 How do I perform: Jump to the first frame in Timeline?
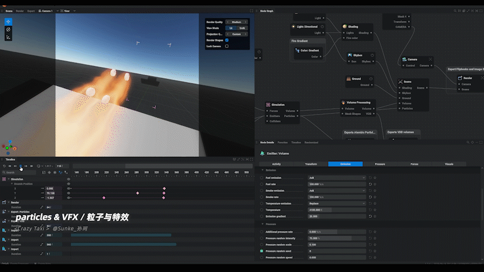(x=10, y=166)
